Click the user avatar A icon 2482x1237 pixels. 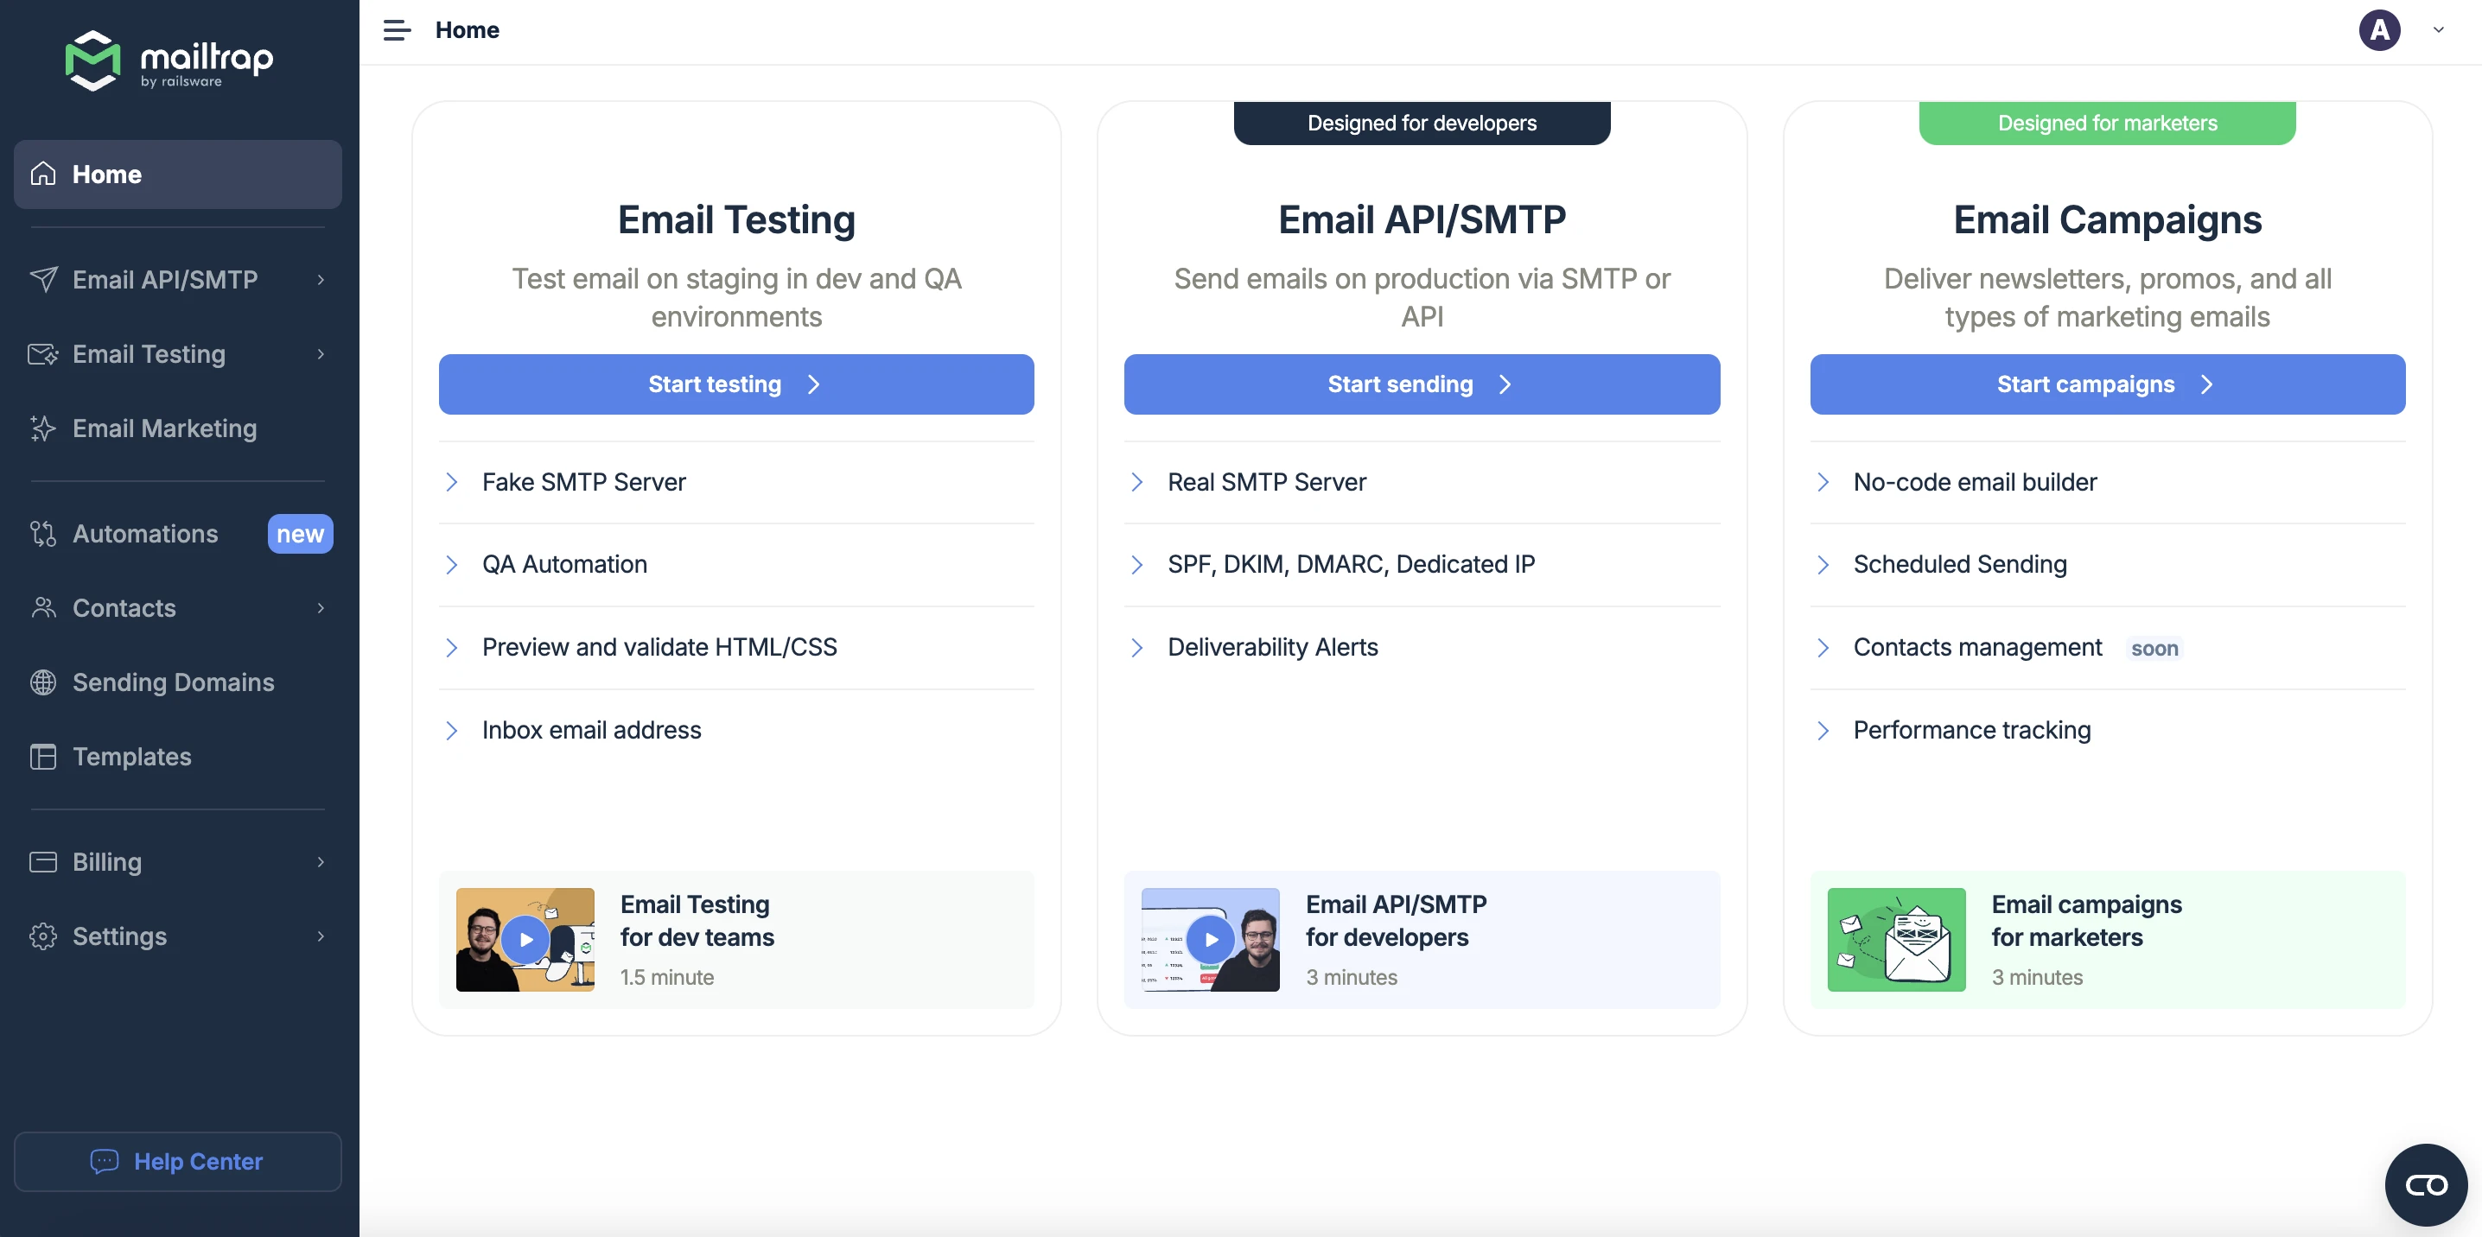click(2378, 30)
